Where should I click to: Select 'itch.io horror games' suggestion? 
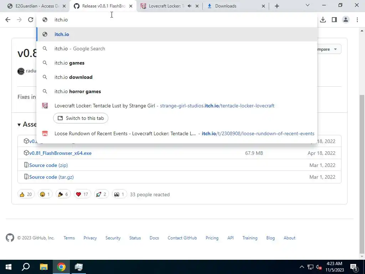point(177,91)
